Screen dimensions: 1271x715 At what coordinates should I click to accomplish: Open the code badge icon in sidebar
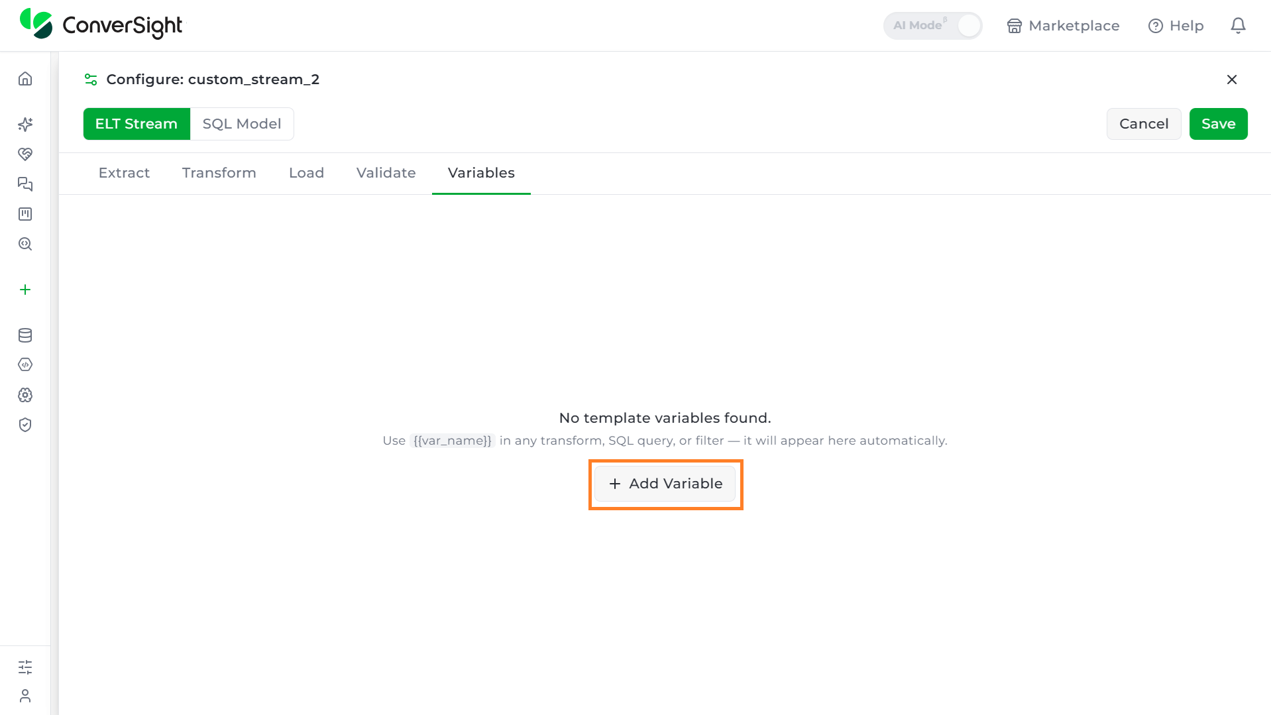(x=25, y=364)
